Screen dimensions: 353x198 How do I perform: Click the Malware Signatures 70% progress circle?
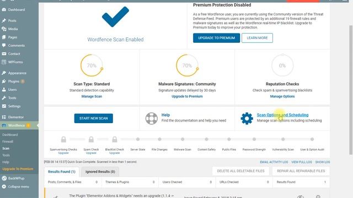pos(187,65)
